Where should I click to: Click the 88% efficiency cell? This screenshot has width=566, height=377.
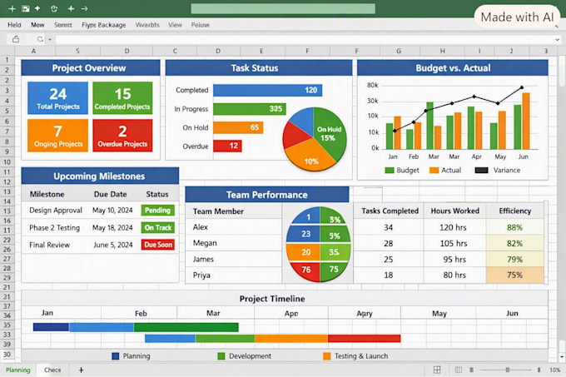coord(514,228)
